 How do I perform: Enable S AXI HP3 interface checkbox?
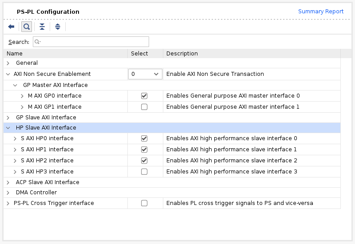pos(144,172)
